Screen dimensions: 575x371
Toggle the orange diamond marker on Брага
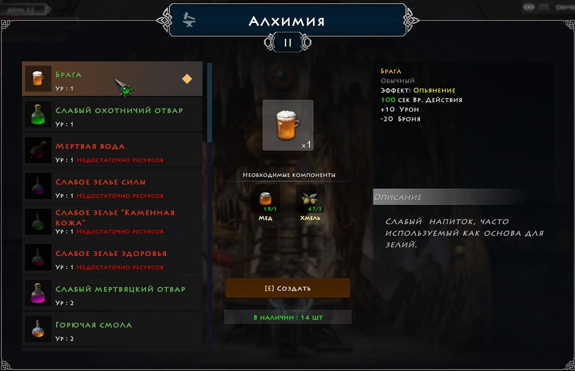[187, 79]
